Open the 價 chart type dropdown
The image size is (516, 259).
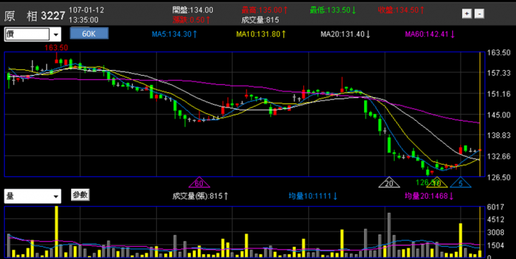click(x=56, y=34)
